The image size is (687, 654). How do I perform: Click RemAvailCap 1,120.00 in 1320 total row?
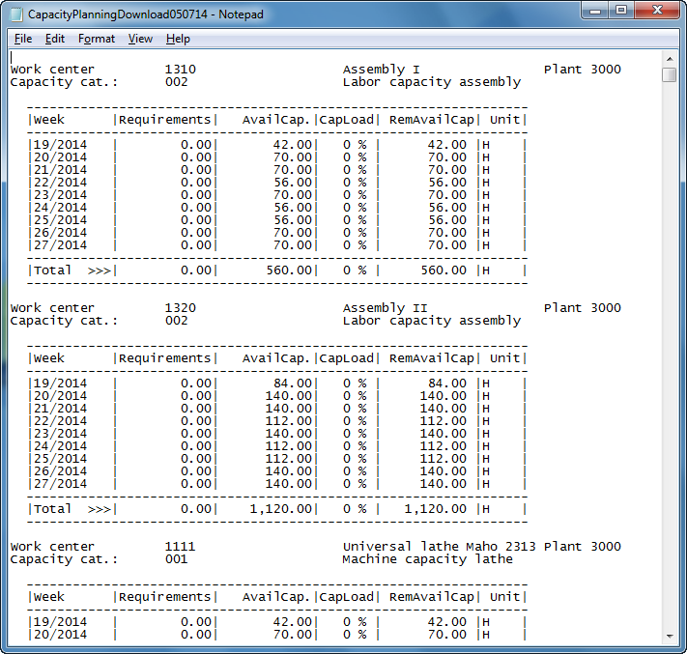[x=436, y=509]
